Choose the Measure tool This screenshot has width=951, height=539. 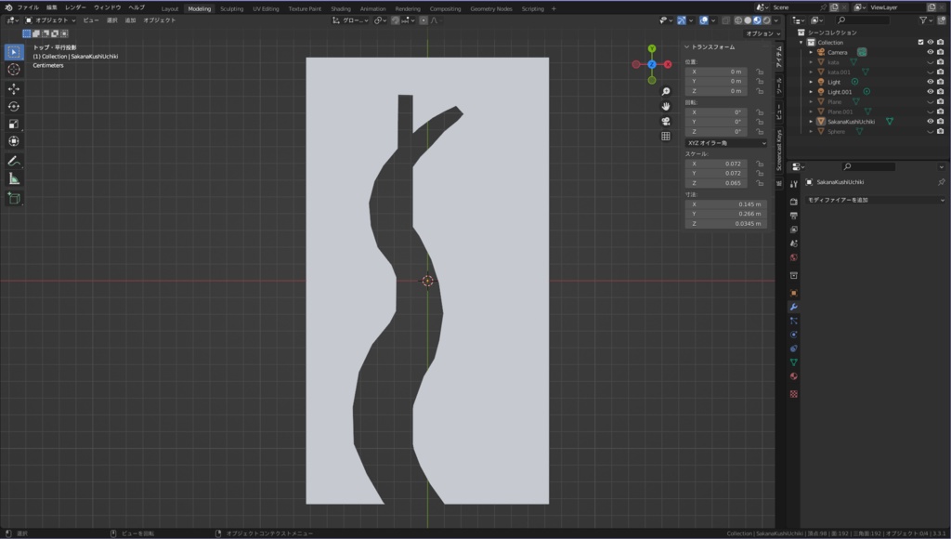coord(14,178)
